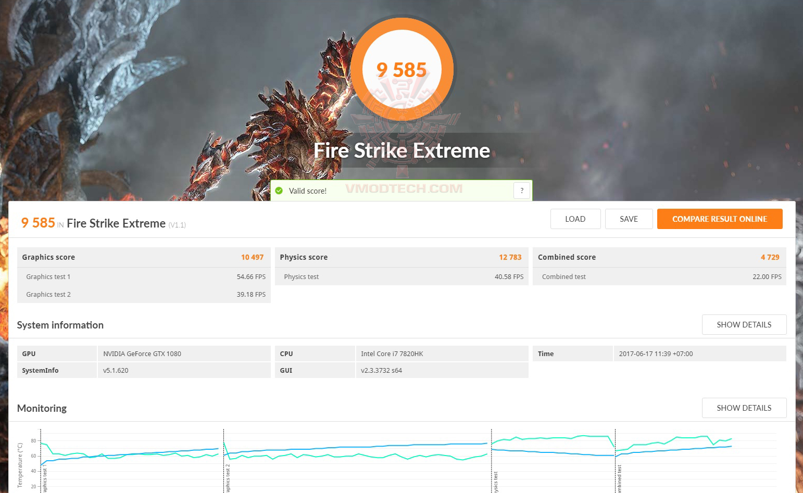This screenshot has height=493, width=803.
Task: Select the Graphics test 1 result row
Action: pos(143,276)
